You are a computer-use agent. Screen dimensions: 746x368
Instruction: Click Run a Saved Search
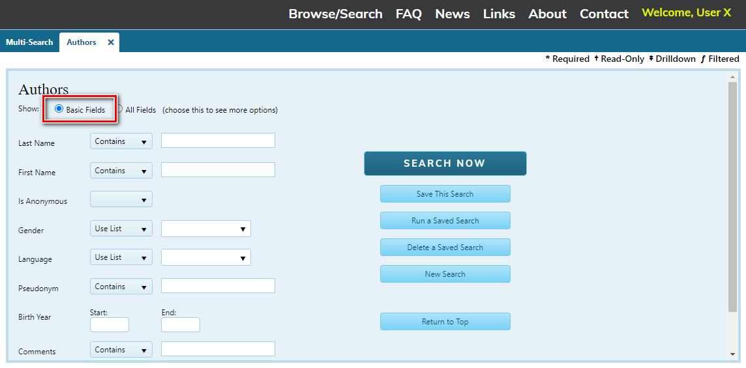[x=445, y=221]
